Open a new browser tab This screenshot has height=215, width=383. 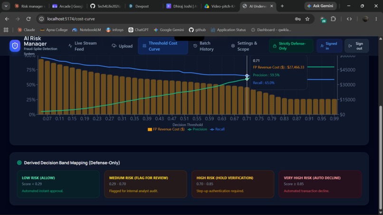click(282, 6)
